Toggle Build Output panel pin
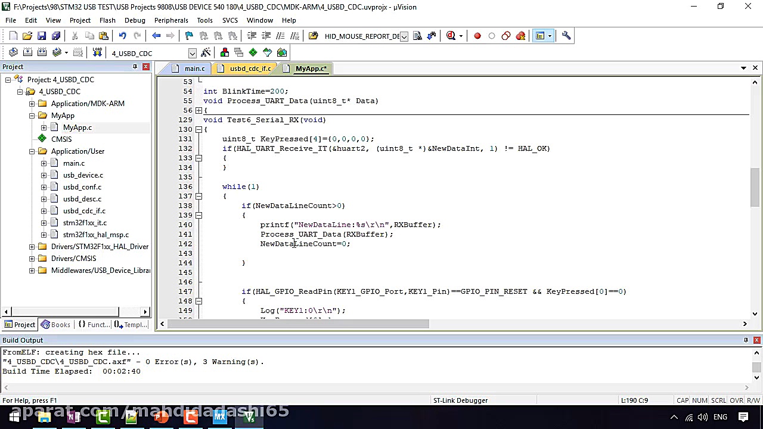Viewport: 763px width, 429px height. coord(746,340)
